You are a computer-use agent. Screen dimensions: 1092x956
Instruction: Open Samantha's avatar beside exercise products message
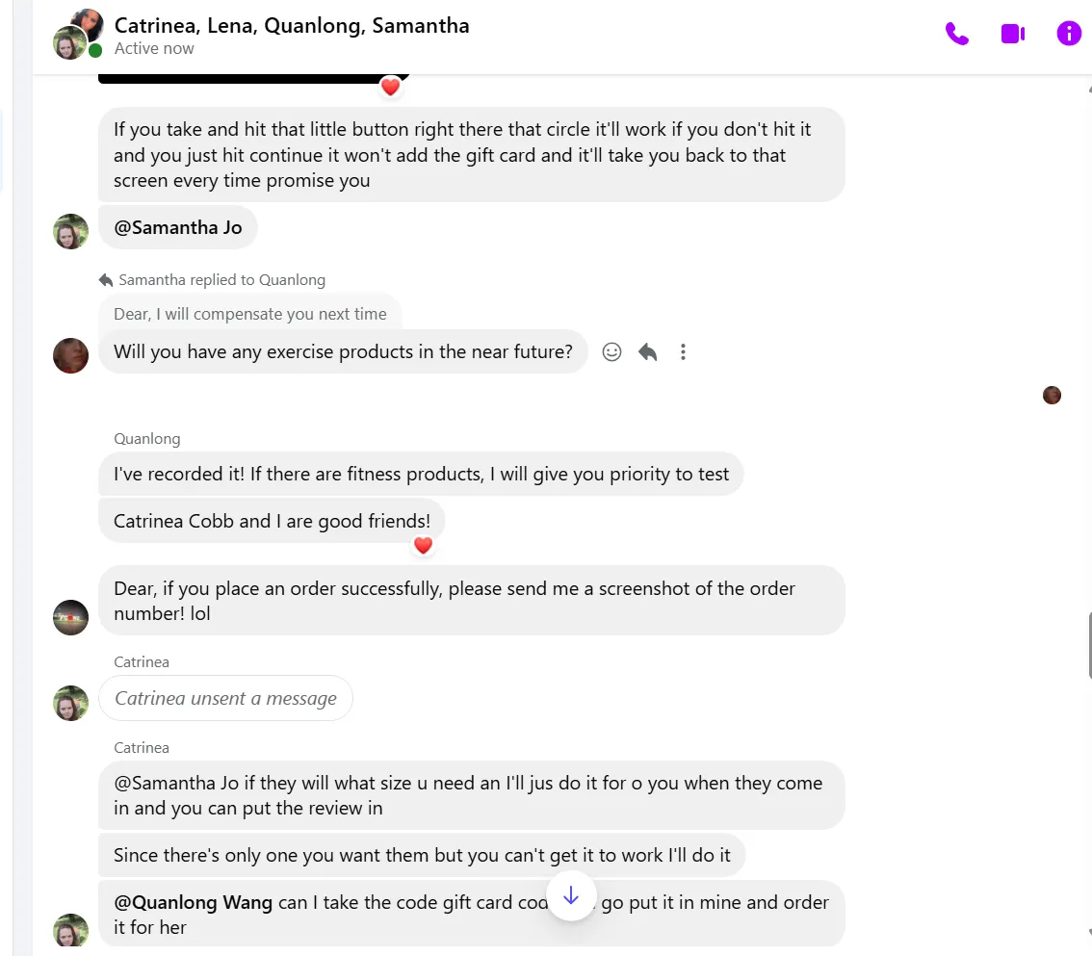point(70,355)
